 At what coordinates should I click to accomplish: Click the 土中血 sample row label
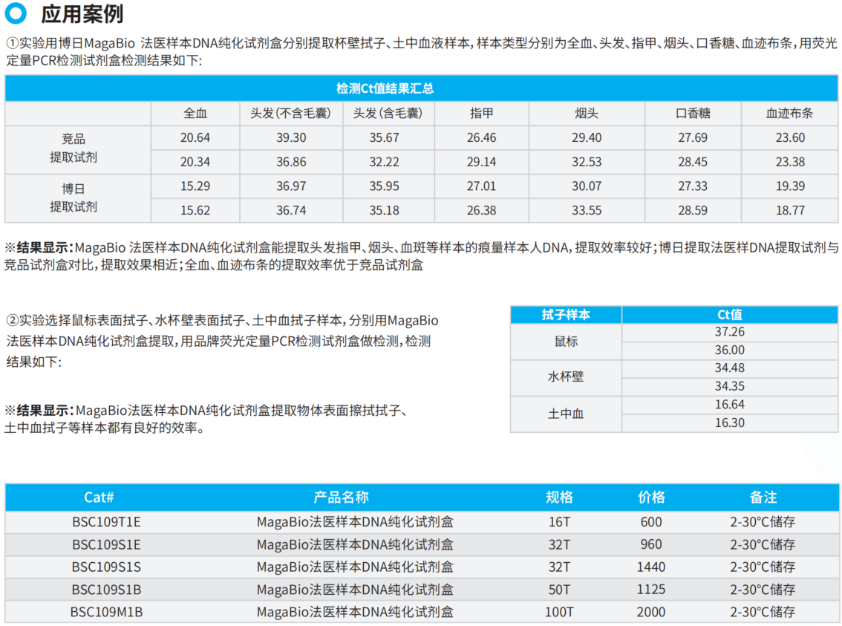coord(566,414)
